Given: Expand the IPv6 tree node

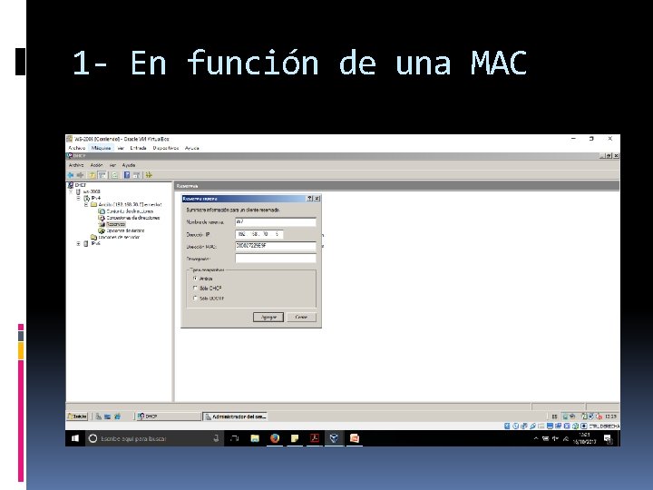Looking at the screenshot, I should pyautogui.click(x=78, y=244).
